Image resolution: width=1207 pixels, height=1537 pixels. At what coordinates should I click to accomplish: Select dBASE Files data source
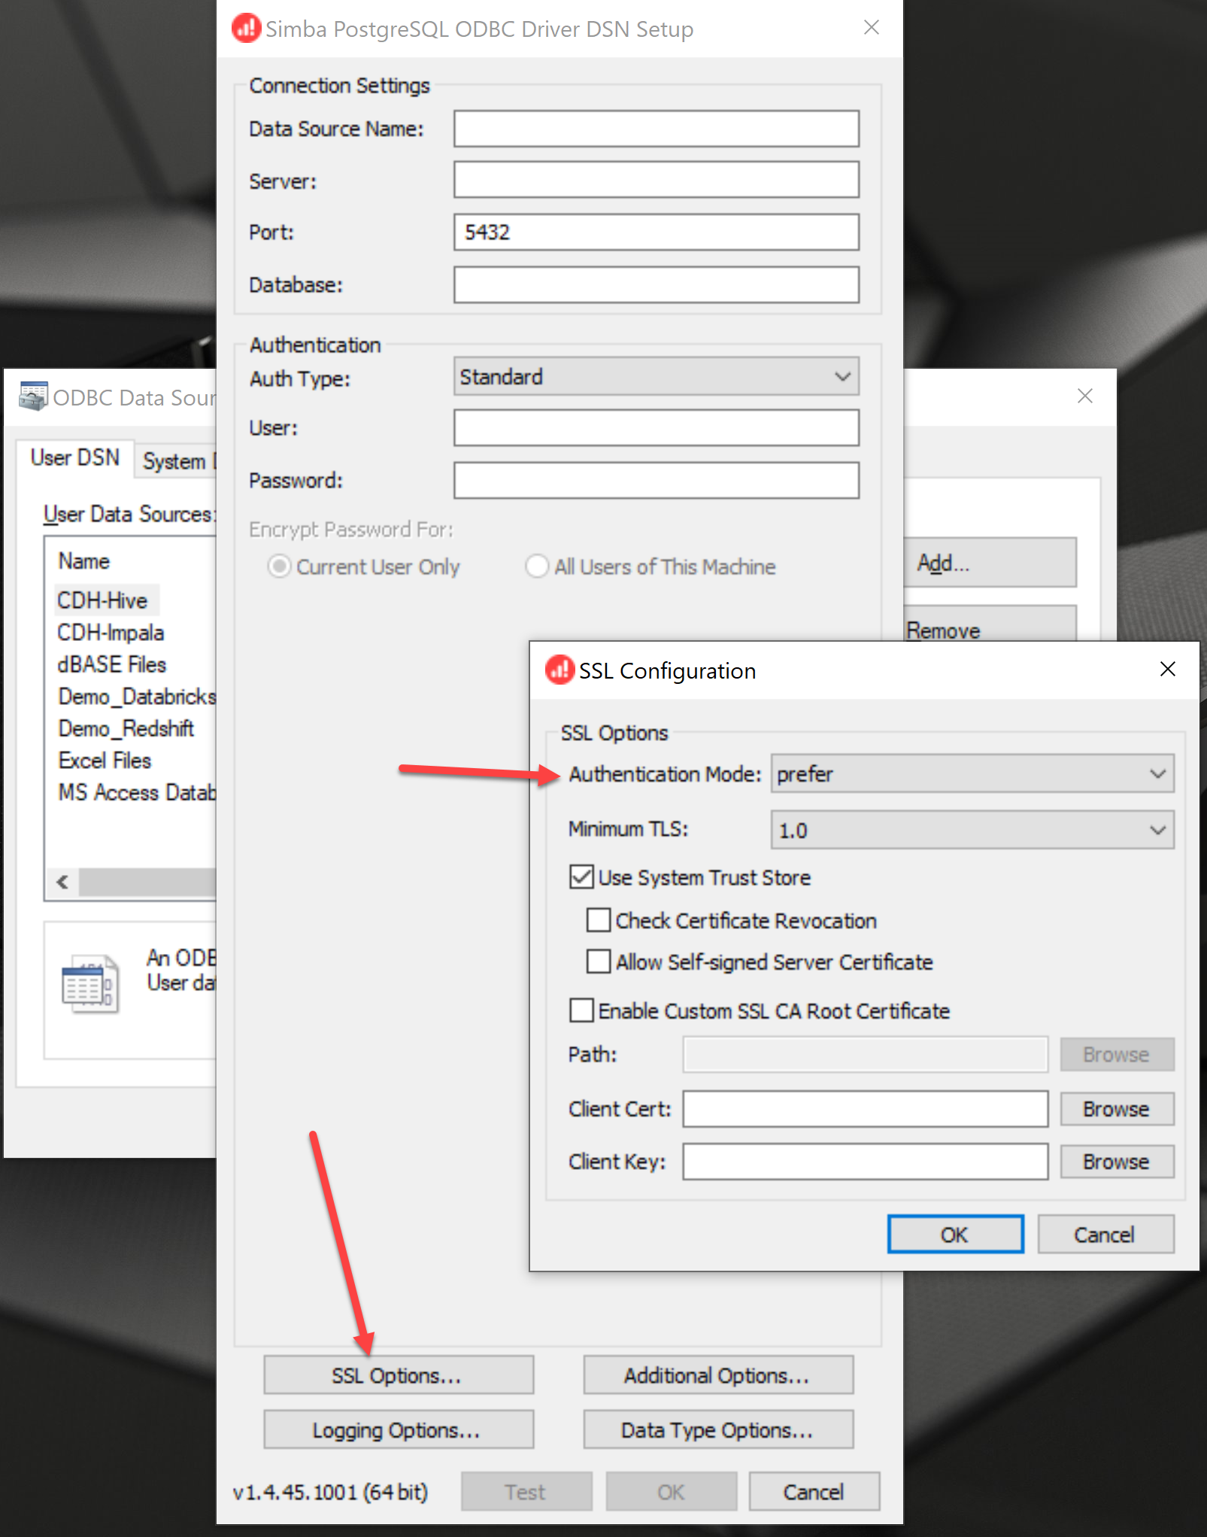pyautogui.click(x=112, y=664)
